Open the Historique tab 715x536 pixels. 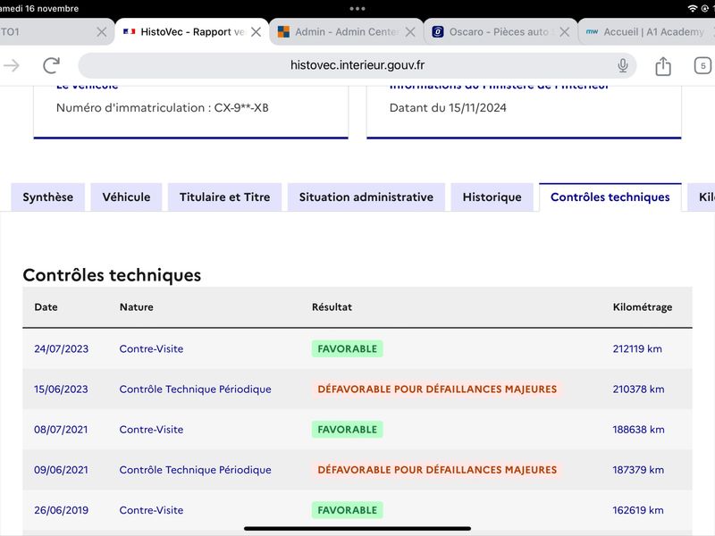click(x=492, y=197)
